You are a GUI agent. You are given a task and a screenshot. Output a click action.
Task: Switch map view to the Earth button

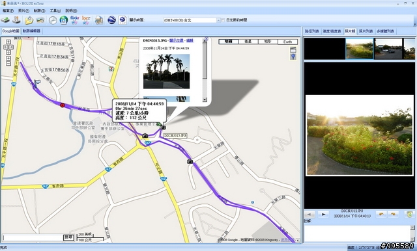tap(287, 42)
